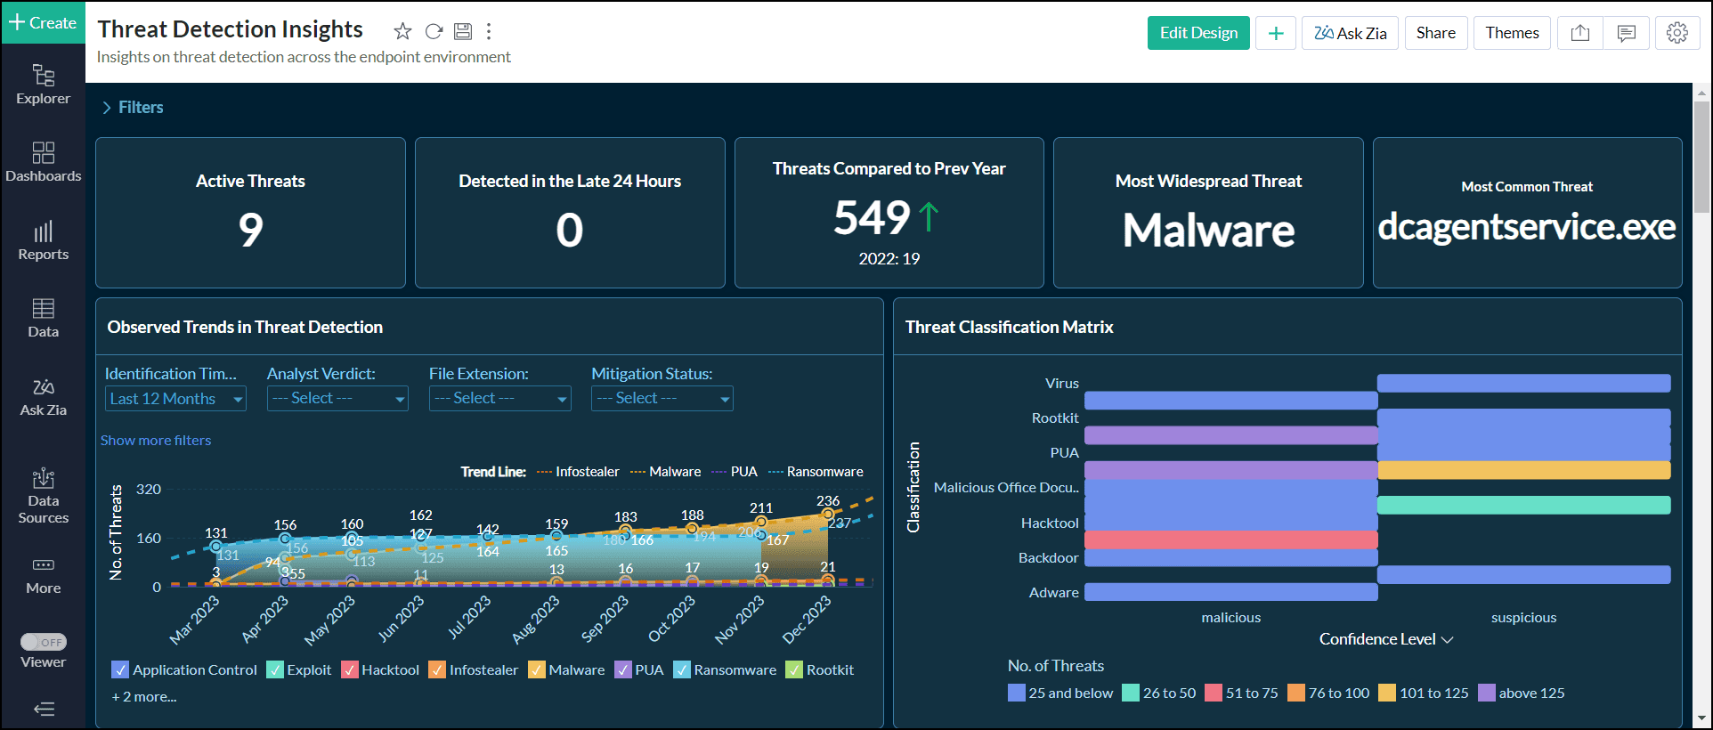1713x730 pixels.
Task: Open the Dashboards sidebar item
Action: [x=43, y=162]
